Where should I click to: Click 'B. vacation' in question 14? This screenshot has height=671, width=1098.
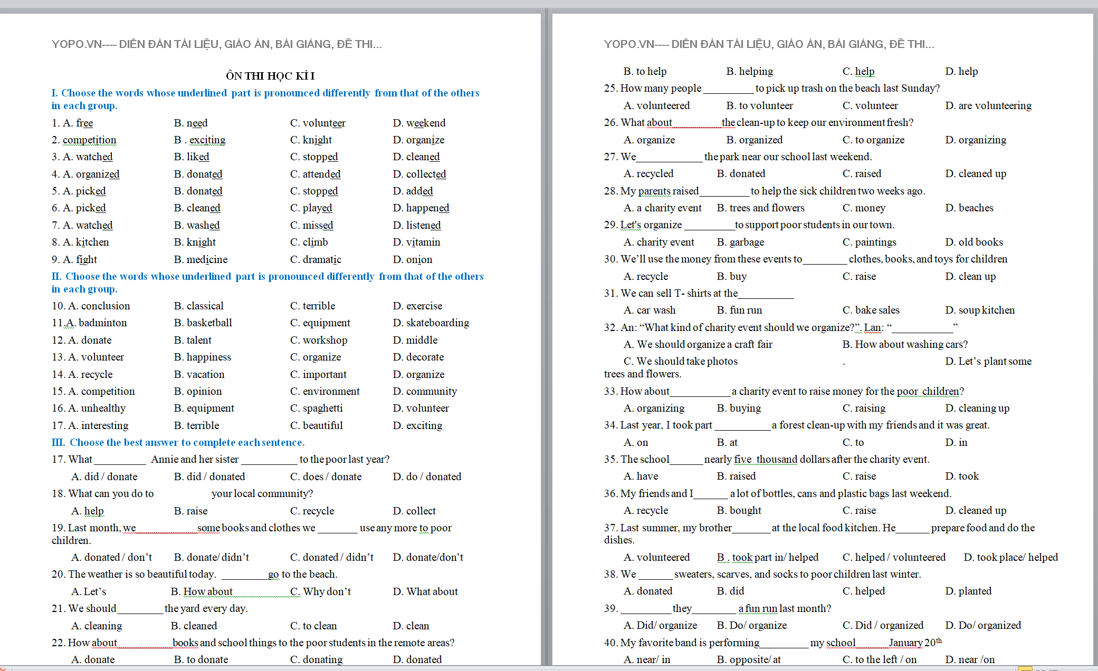(199, 374)
